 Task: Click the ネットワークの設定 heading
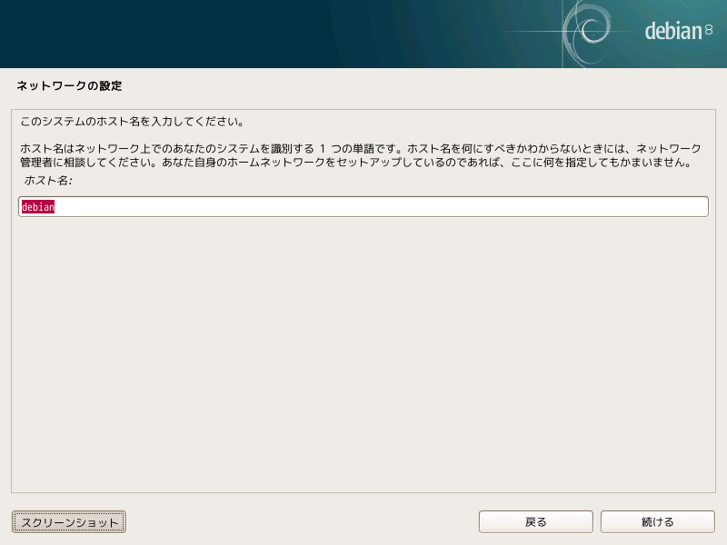(x=69, y=86)
